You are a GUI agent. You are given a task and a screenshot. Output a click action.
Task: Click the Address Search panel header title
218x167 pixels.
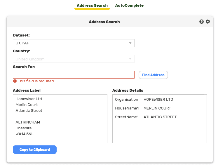[x=104, y=22]
